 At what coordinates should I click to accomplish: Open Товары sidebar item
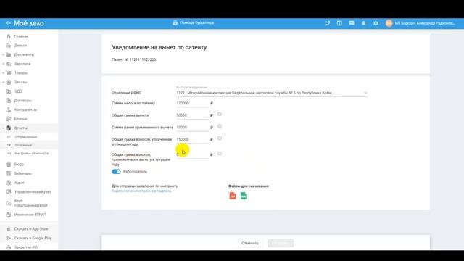point(21,72)
